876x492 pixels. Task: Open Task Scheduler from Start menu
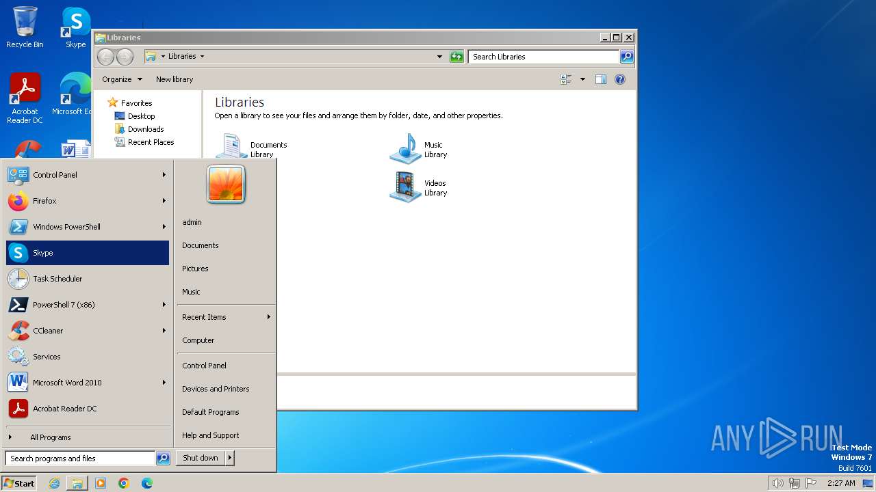tap(87, 279)
